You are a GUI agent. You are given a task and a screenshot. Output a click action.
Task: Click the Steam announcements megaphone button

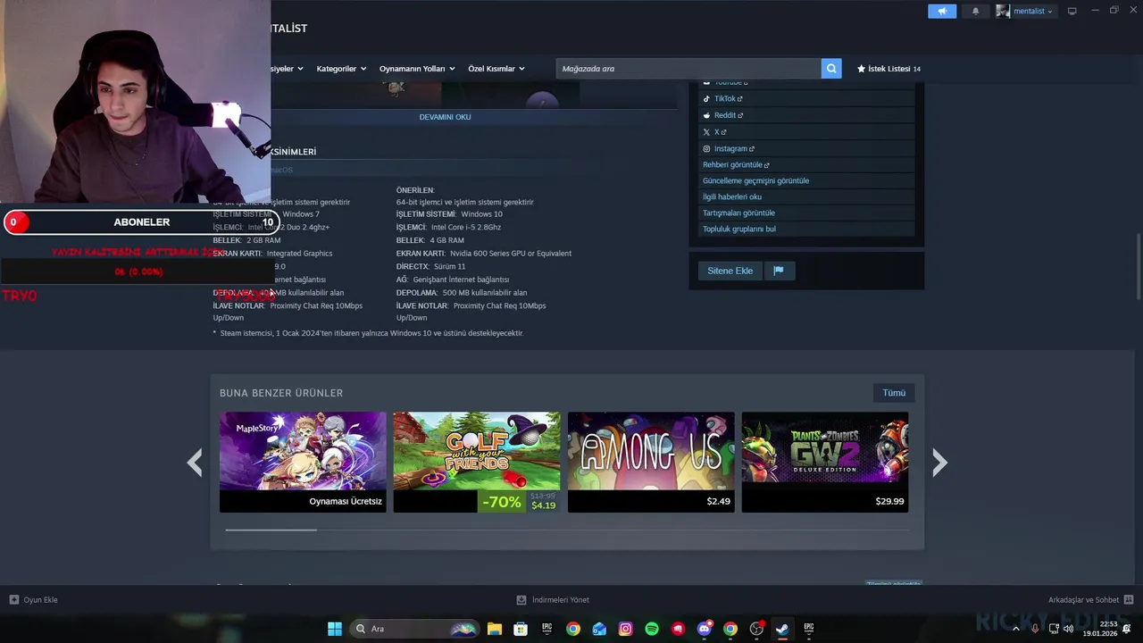[x=942, y=11]
